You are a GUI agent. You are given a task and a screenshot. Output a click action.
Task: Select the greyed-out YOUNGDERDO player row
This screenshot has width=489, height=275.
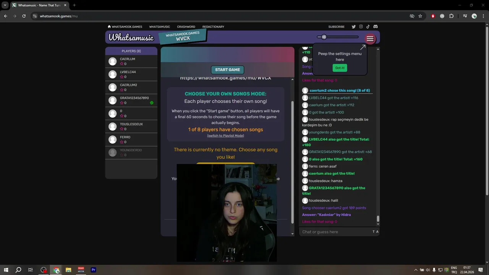(131, 152)
